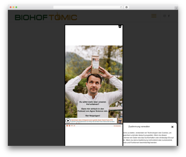This screenshot has width=186, height=157.
Task: Close the podcast popup overlay
Action: point(120,26)
